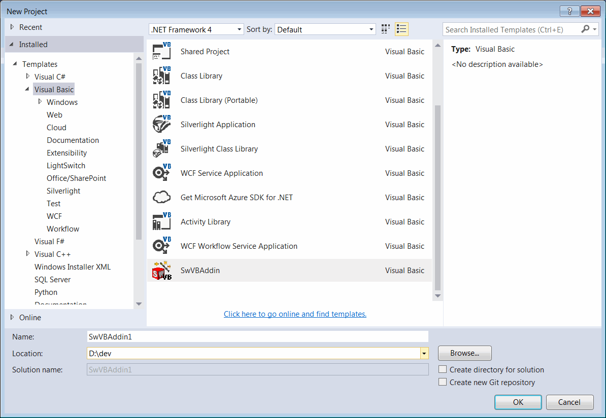
Task: Select the SwVBAddin template icon
Action: pyautogui.click(x=161, y=270)
